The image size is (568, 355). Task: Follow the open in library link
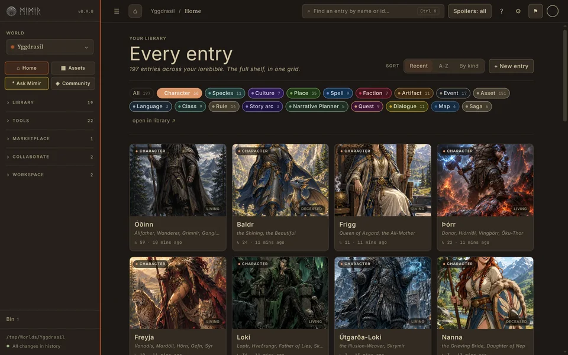point(154,121)
